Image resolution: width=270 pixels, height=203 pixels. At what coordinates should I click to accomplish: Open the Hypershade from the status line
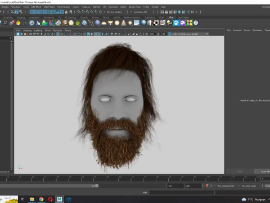click(x=179, y=12)
